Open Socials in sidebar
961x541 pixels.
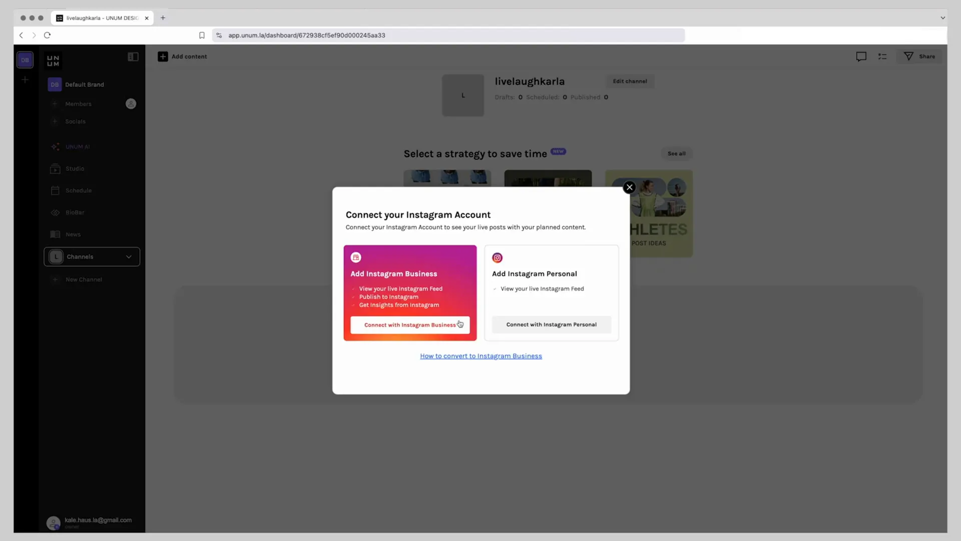[75, 122]
